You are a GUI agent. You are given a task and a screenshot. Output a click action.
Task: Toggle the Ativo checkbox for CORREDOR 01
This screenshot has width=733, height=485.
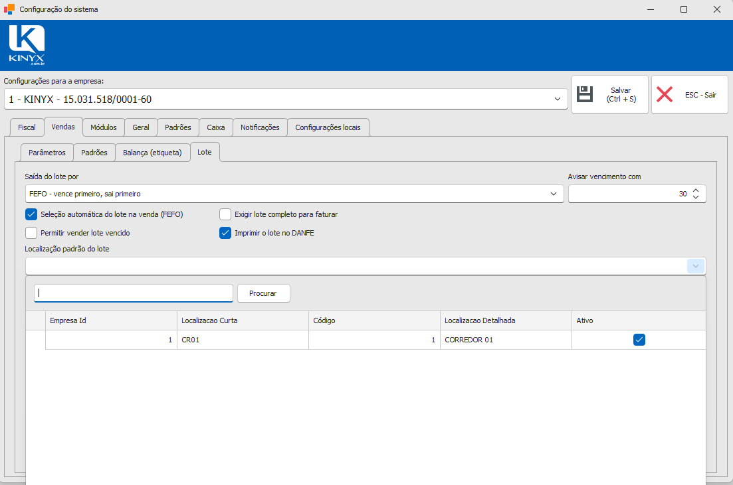[x=639, y=340]
